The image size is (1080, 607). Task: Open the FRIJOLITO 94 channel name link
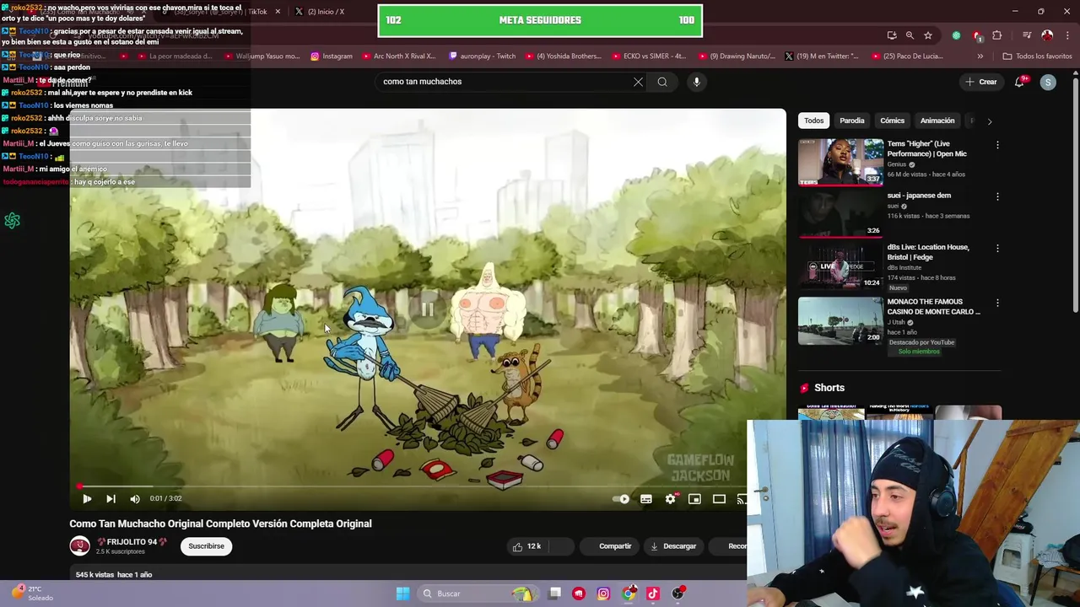click(132, 542)
